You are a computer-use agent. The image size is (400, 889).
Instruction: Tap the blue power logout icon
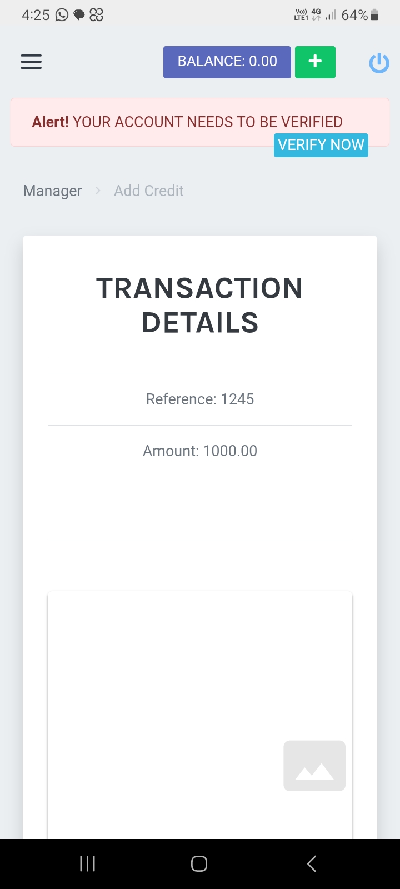click(x=379, y=63)
